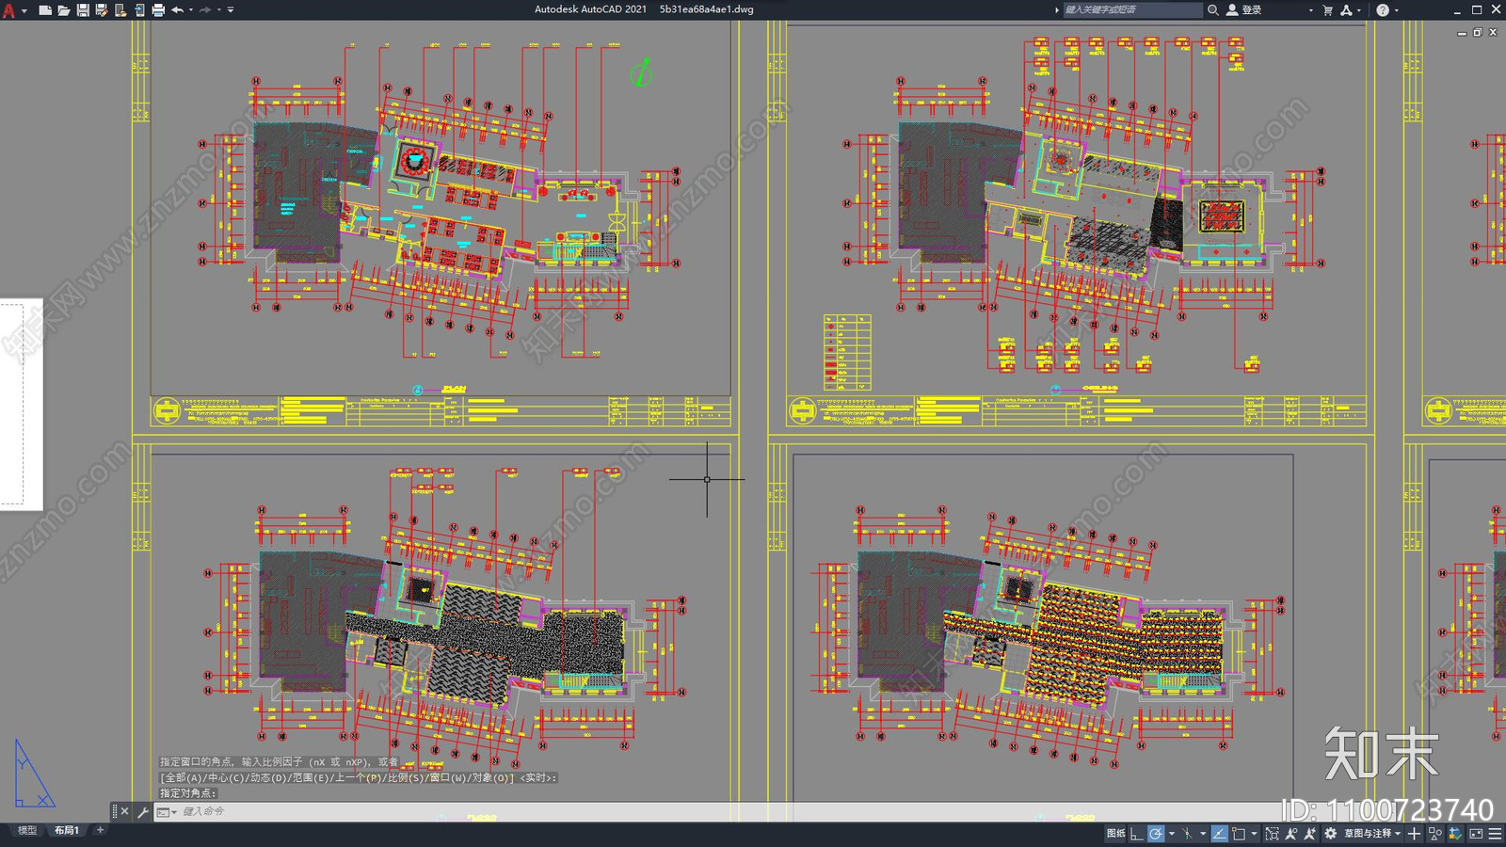Open command line customize wrench

coord(143,811)
